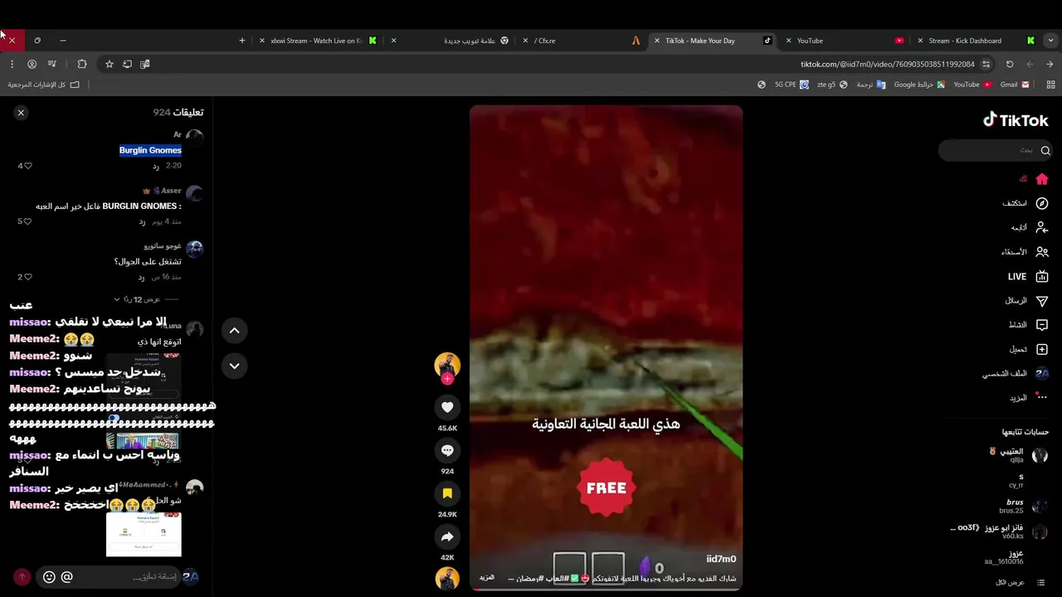Open the apps grid icon in bookmarks bar

pos(1050,85)
